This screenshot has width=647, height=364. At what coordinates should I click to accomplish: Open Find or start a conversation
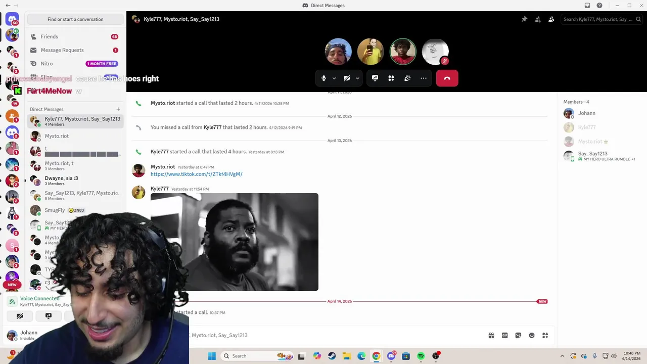[x=75, y=19]
